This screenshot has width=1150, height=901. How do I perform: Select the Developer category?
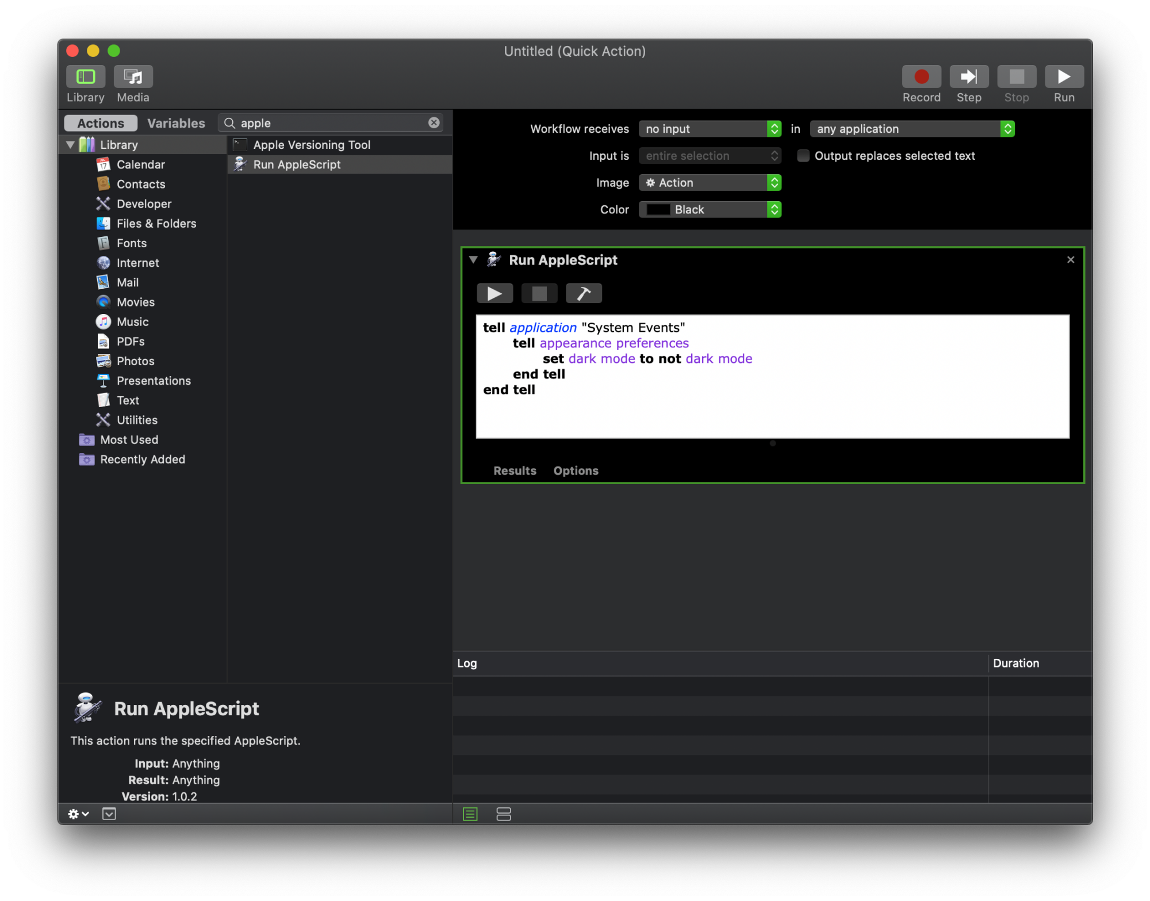point(143,204)
